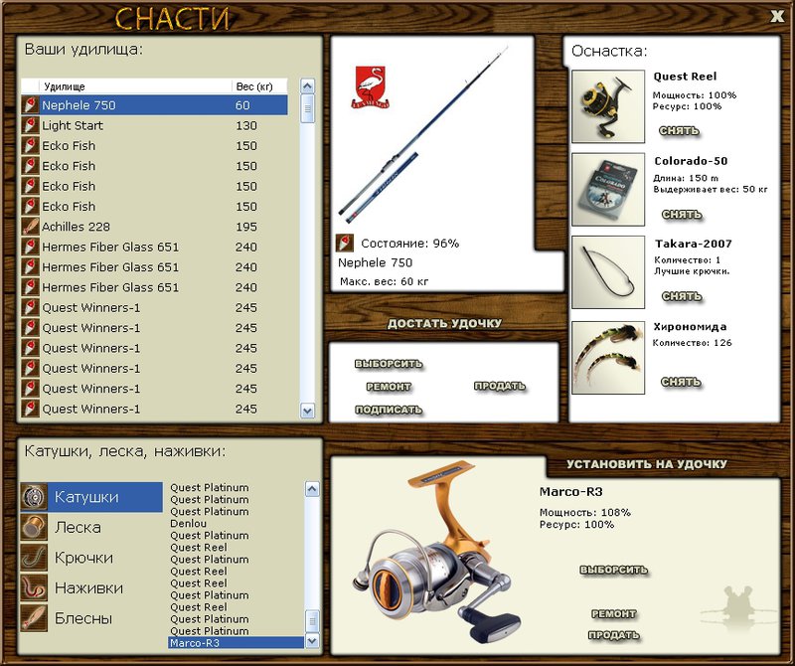Remove Takara-2007 with its СНЯТЬ button
Viewport: 795px width, 666px height.
tap(682, 296)
